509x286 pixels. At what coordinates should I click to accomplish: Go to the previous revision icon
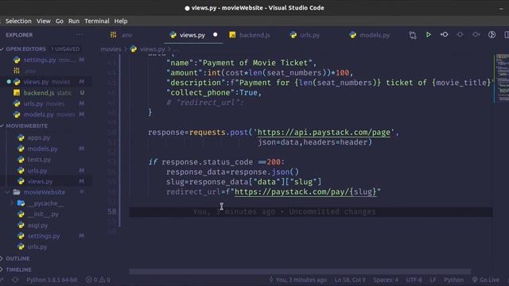click(445, 35)
